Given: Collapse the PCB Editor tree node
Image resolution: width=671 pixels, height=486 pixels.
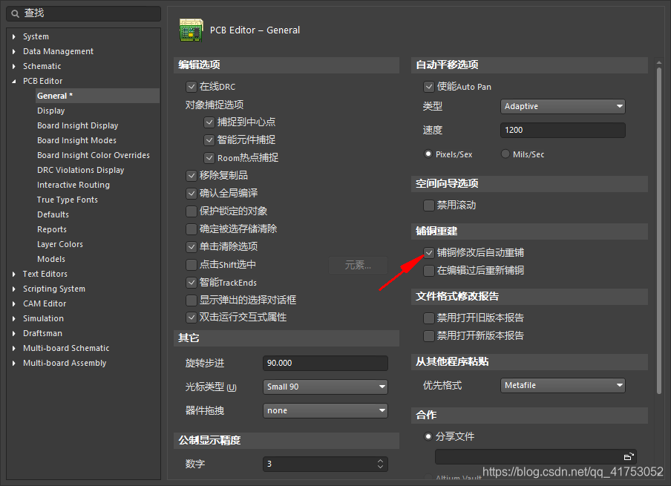Looking at the screenshot, I should tap(14, 81).
